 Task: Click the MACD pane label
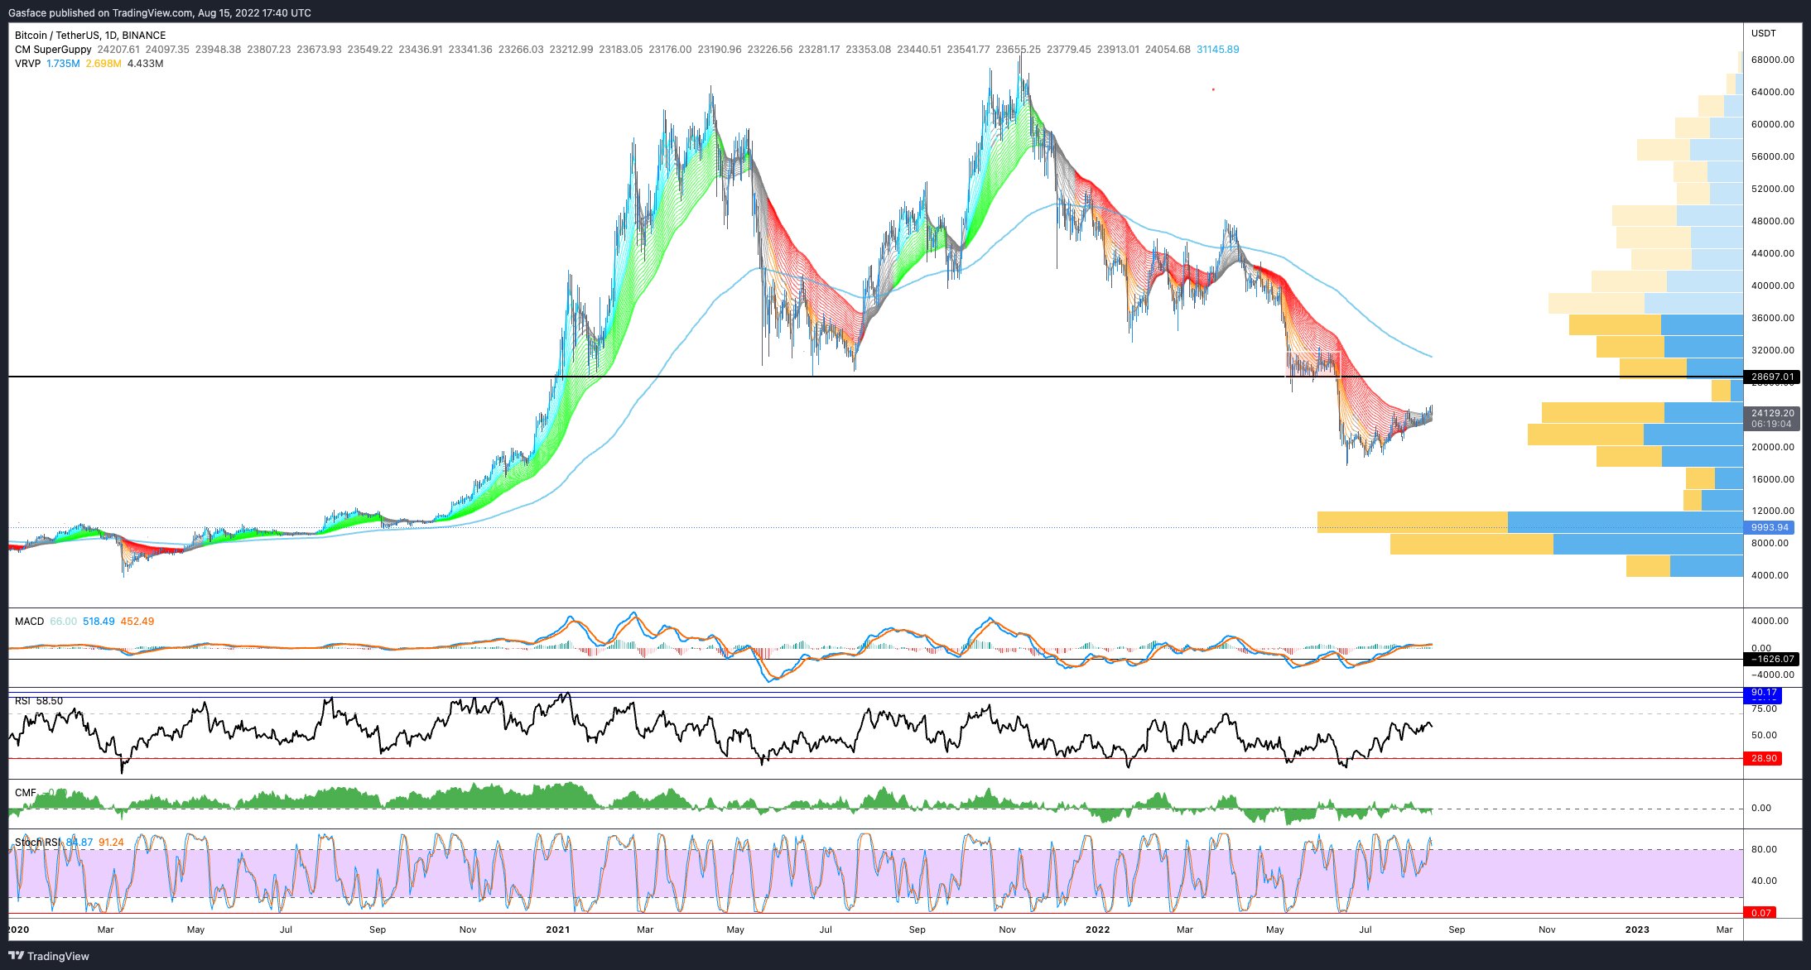29,622
